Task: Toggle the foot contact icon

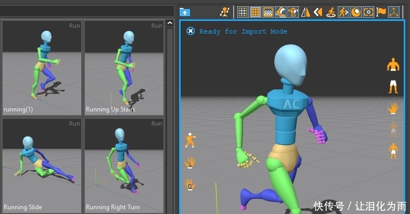Action: coord(281,12)
